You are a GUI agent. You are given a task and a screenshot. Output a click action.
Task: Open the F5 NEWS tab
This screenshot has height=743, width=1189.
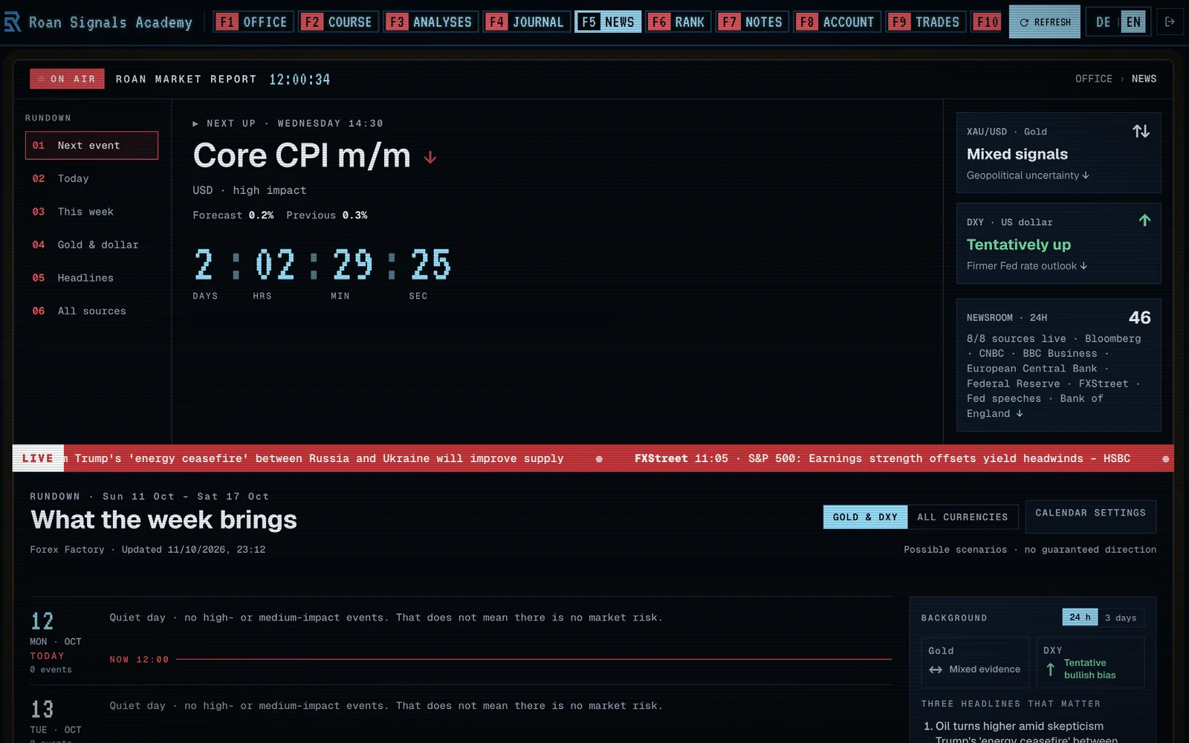(608, 22)
